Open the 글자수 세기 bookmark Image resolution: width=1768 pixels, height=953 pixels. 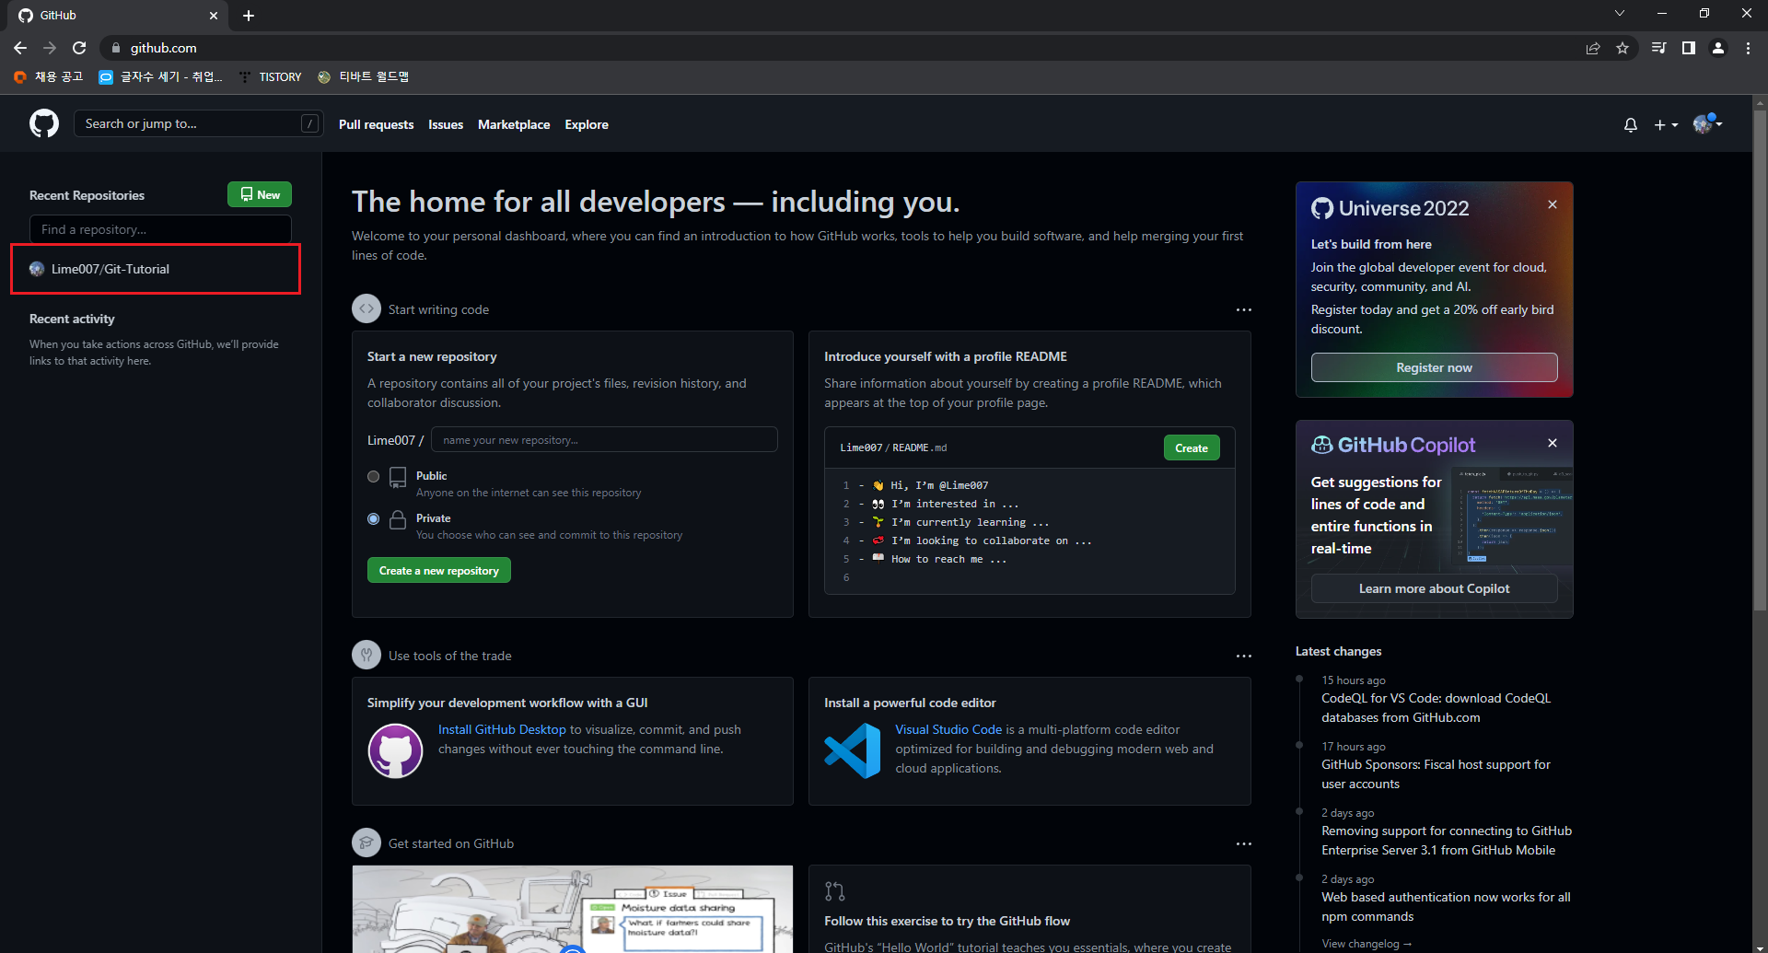tap(161, 76)
